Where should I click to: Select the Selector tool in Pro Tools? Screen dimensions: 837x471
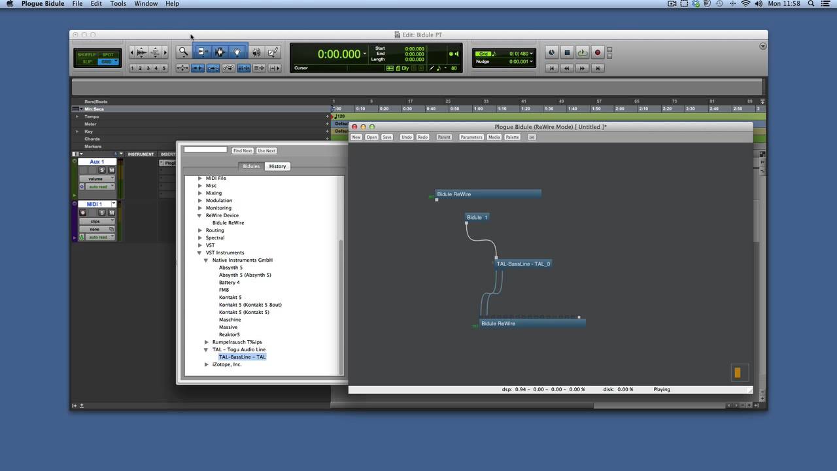tap(220, 52)
